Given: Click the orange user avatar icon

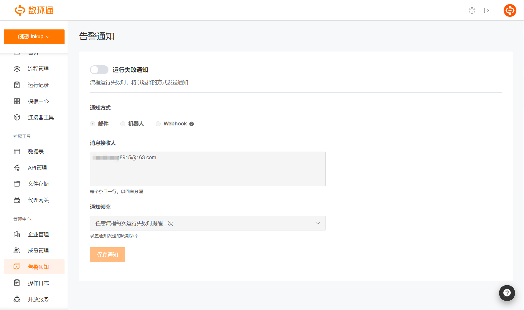Looking at the screenshot, I should [510, 11].
